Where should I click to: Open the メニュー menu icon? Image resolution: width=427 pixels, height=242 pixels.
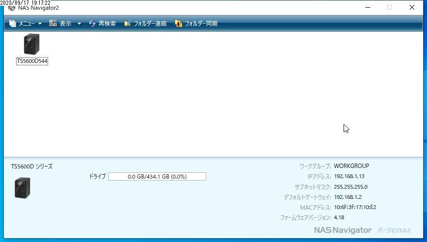coord(13,24)
